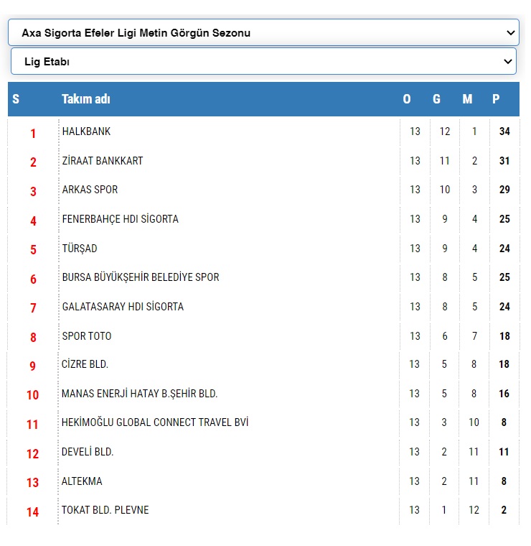Select GALATASARAY HDI SİGORTA team
Screen dimensions: 531x546
[123, 307]
